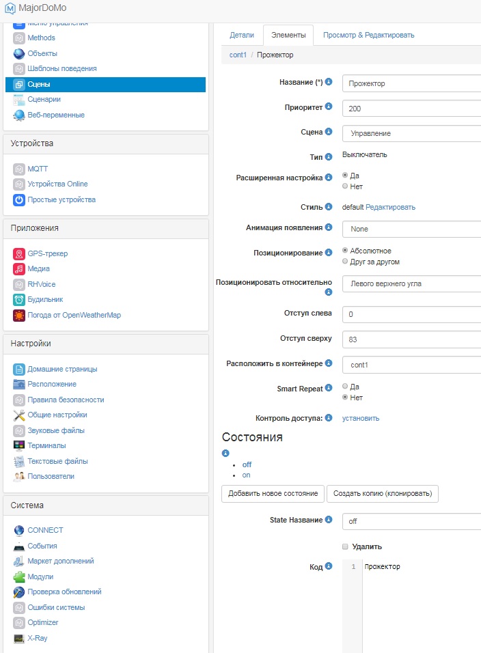Click the Маркет дополнений icon
Viewport: 481px width, 653px height.
coord(18,561)
